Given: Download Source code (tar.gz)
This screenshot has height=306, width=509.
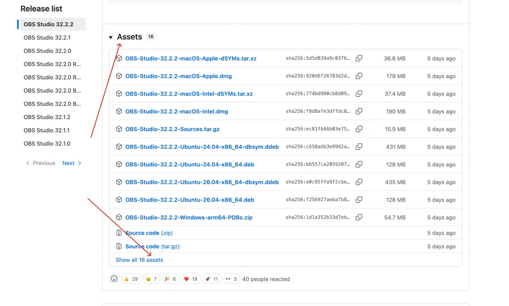Looking at the screenshot, I should (x=152, y=246).
